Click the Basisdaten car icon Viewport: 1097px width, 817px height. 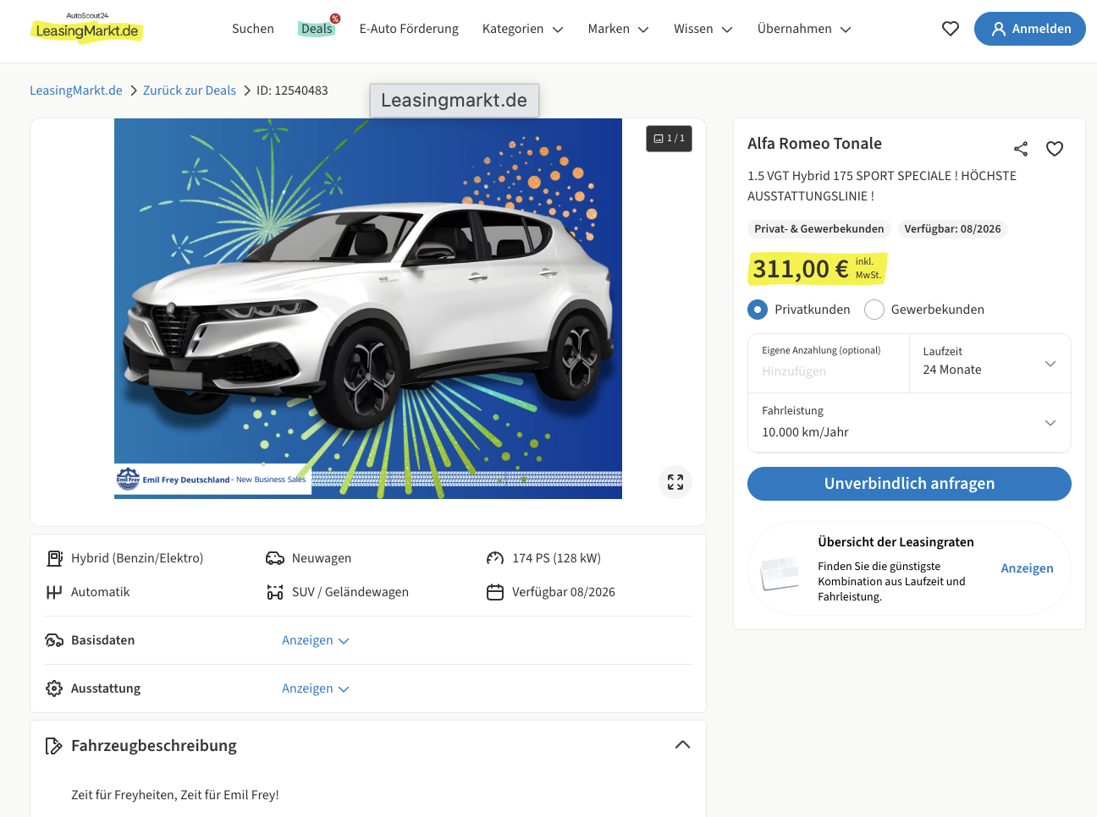(54, 640)
